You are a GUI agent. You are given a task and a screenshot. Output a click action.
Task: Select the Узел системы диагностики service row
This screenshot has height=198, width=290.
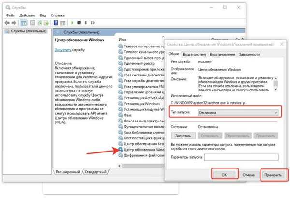coord(141,75)
